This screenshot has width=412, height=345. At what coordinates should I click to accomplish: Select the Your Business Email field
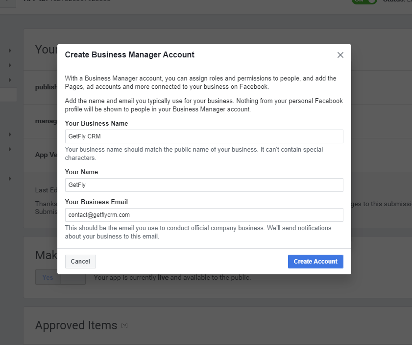[x=204, y=215]
